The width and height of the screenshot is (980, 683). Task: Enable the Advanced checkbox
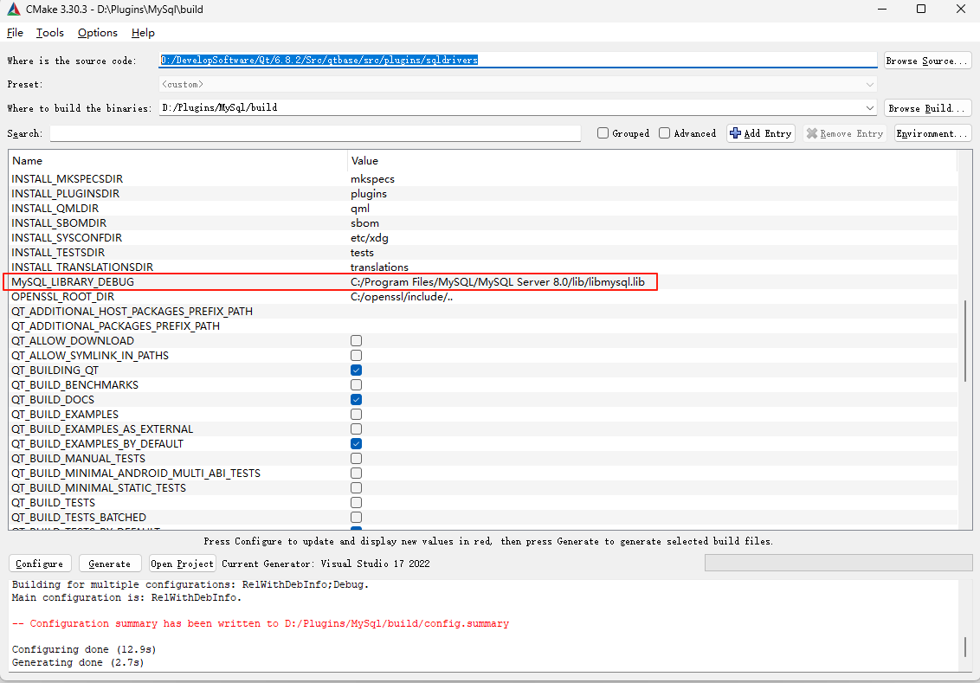[664, 133]
